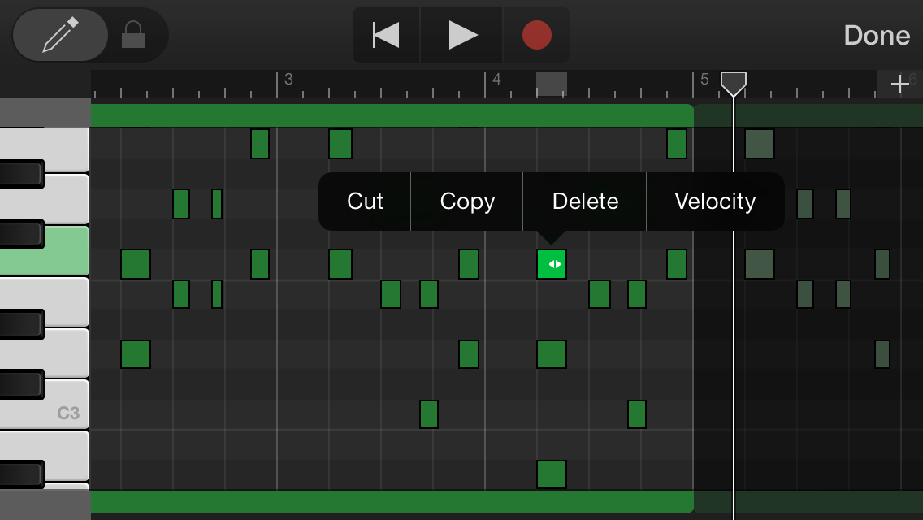Go to beginning with the rewind button
923x520 pixels.
[386, 35]
